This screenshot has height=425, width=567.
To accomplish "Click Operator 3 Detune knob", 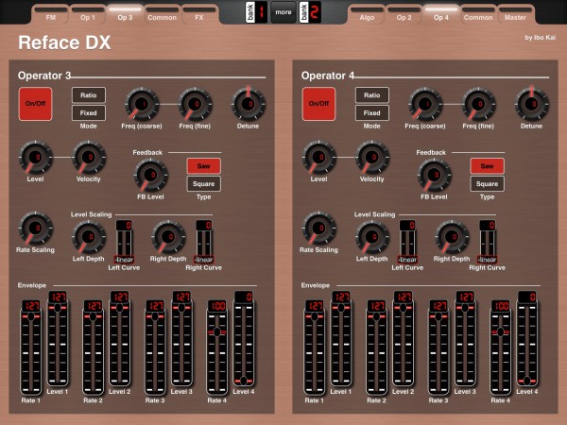I will pos(248,104).
